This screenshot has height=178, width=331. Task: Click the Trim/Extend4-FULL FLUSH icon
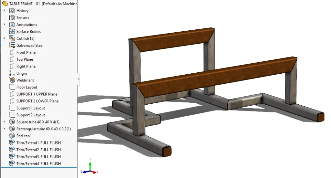pos(12,164)
